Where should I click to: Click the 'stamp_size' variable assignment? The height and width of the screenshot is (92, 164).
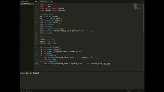[x=47, y=39]
